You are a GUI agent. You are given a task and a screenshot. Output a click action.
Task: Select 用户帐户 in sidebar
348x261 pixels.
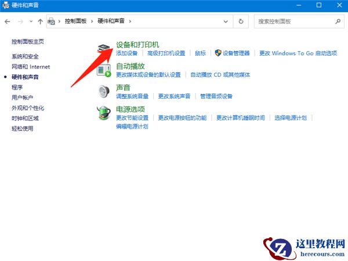[x=23, y=98]
